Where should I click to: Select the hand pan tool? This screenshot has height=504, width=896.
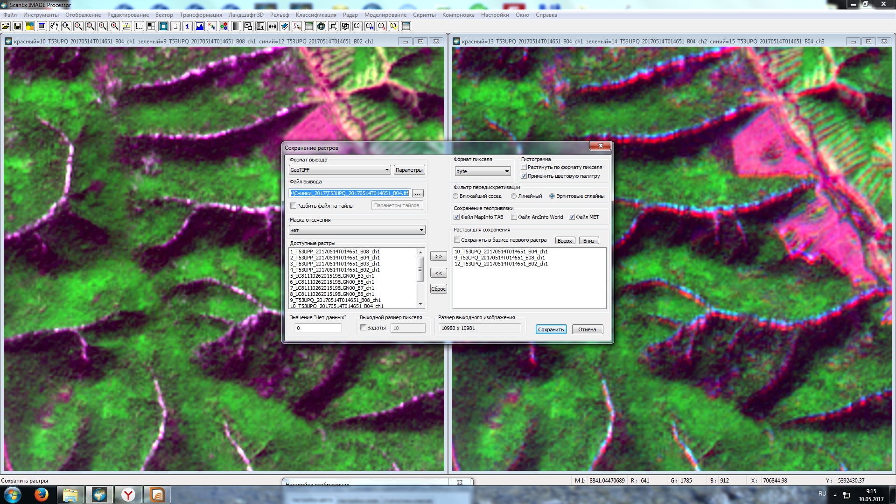tap(54, 27)
